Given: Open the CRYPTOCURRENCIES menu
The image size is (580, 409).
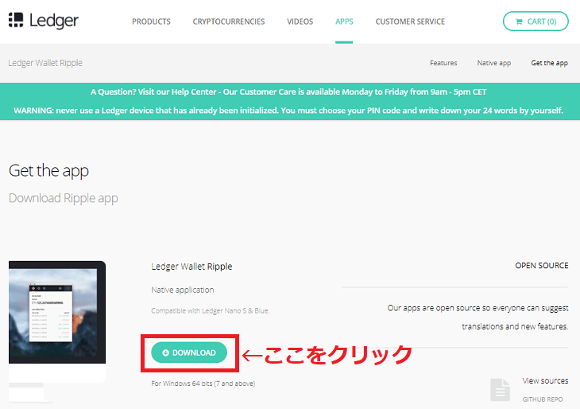Looking at the screenshot, I should 229,21.
